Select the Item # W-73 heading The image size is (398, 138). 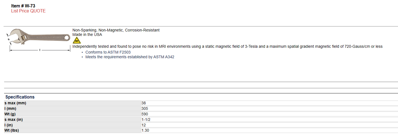coord(23,6)
